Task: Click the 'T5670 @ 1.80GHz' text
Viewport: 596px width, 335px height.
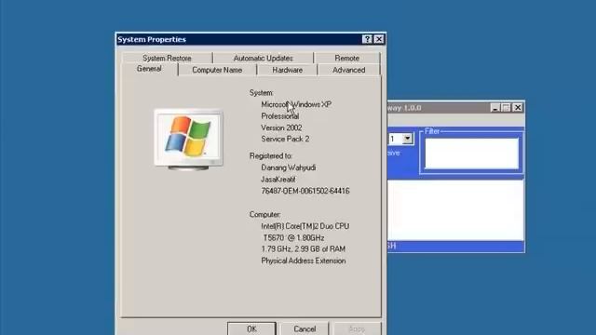Action: pyautogui.click(x=293, y=238)
